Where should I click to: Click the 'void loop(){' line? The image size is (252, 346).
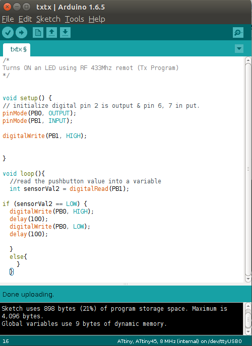[x=24, y=173]
